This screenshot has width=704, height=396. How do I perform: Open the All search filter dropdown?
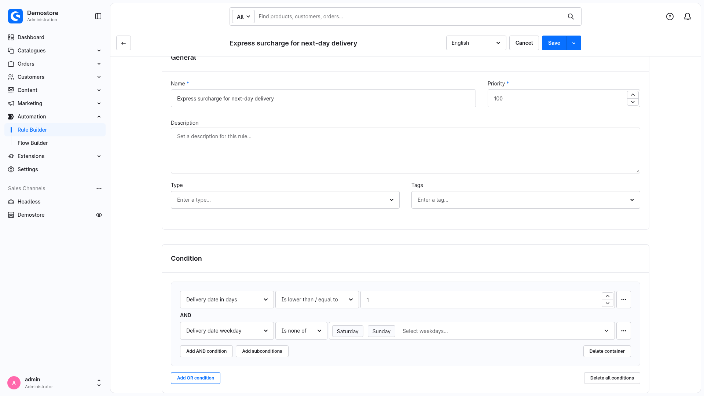(x=243, y=16)
